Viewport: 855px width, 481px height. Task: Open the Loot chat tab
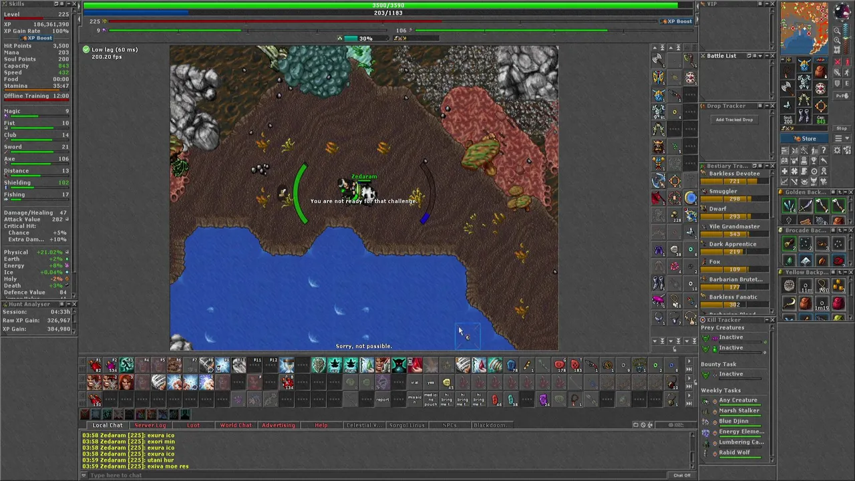tap(193, 425)
